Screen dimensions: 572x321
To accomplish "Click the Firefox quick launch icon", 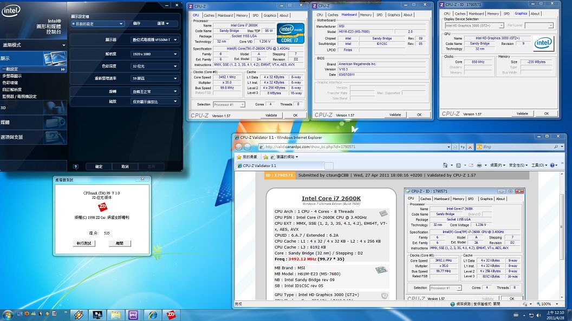I will pos(27,313).
